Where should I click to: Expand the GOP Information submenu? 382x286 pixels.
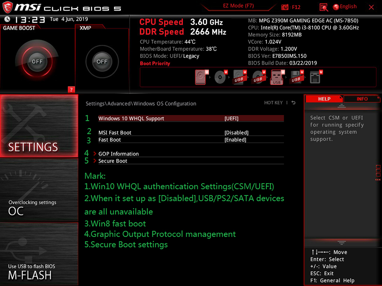pyautogui.click(x=119, y=154)
